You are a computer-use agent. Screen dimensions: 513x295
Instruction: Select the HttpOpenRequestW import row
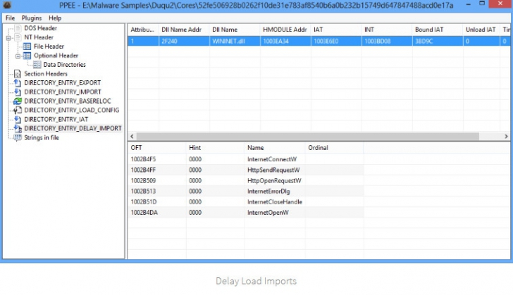pos(245,180)
